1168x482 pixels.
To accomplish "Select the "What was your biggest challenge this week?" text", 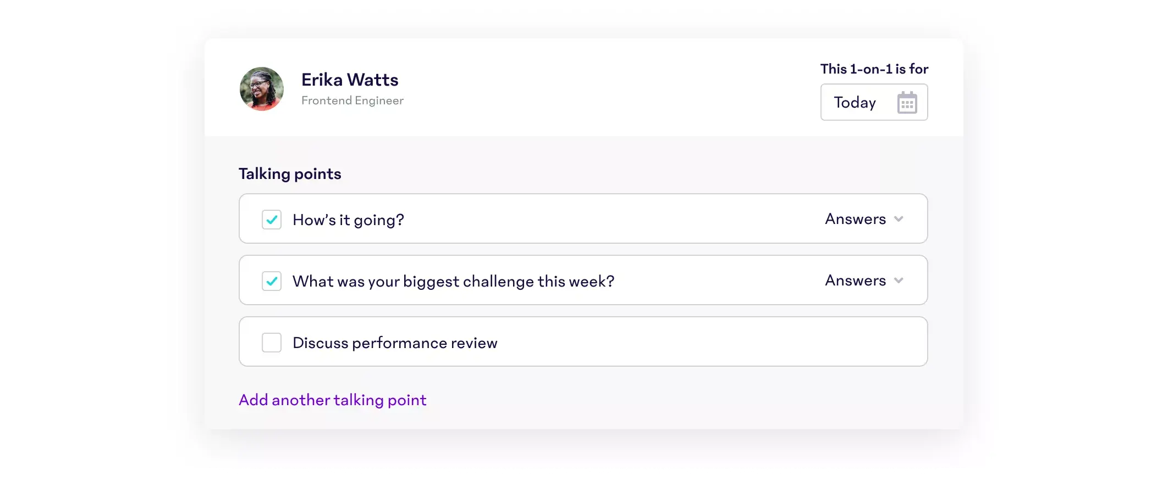I will 453,282.
